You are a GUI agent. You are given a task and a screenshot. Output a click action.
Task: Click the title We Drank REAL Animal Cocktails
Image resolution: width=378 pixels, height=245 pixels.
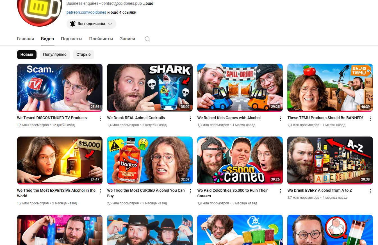pyautogui.click(x=136, y=118)
